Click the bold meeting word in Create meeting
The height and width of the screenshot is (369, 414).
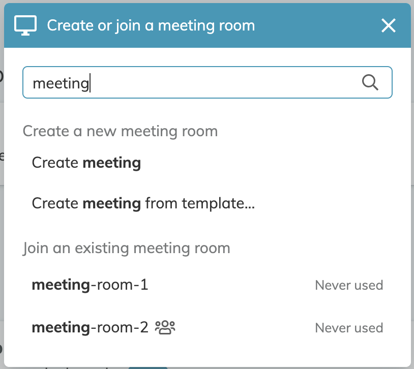pyautogui.click(x=112, y=163)
